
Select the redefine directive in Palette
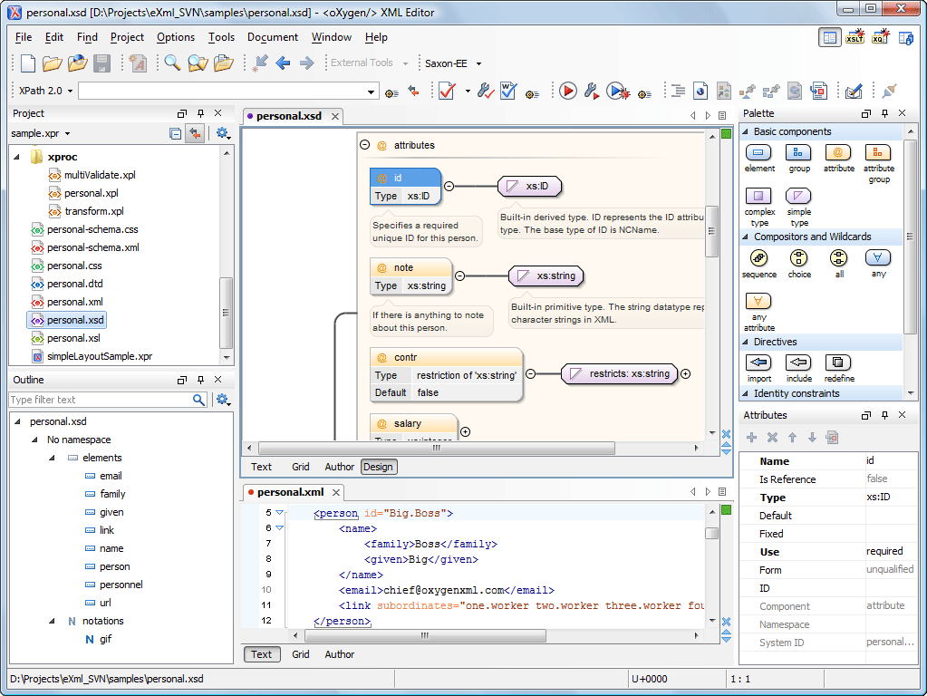click(838, 368)
